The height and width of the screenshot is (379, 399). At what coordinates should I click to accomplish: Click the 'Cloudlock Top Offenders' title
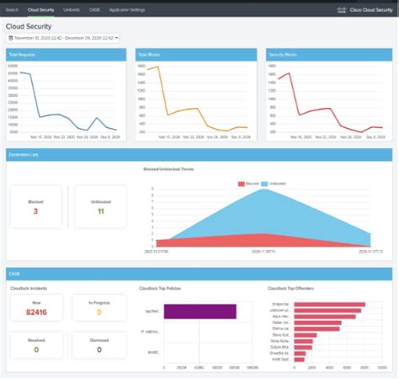point(290,288)
